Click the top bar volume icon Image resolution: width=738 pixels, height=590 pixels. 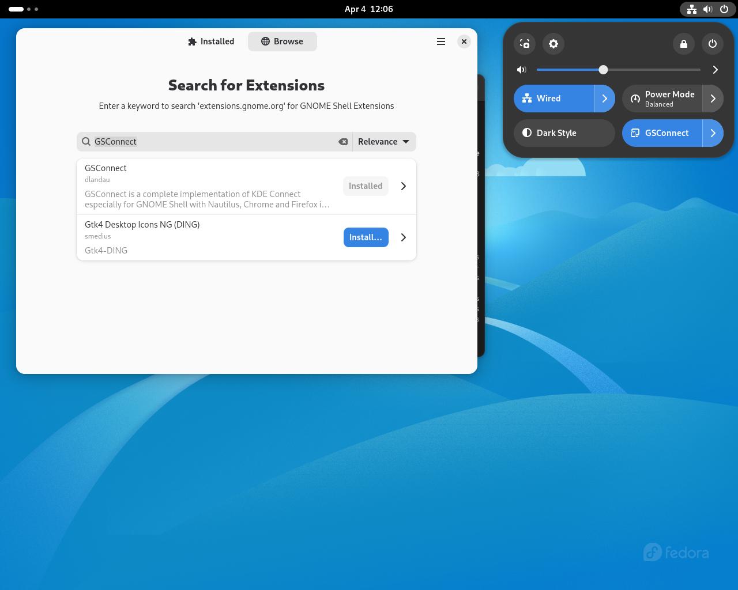708,9
